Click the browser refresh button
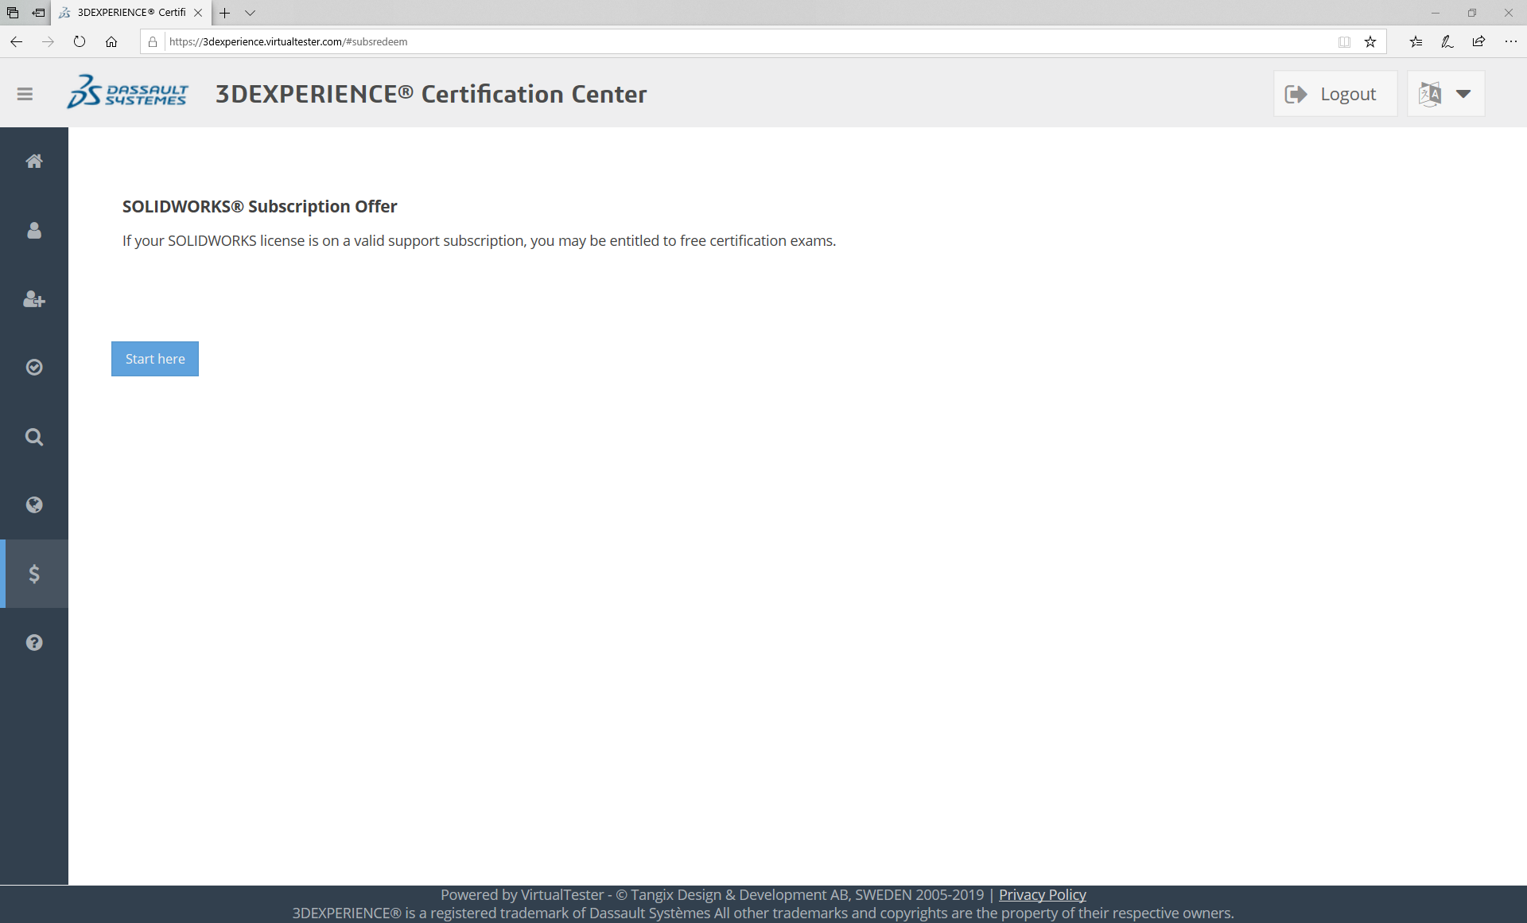This screenshot has width=1527, height=923. [80, 41]
